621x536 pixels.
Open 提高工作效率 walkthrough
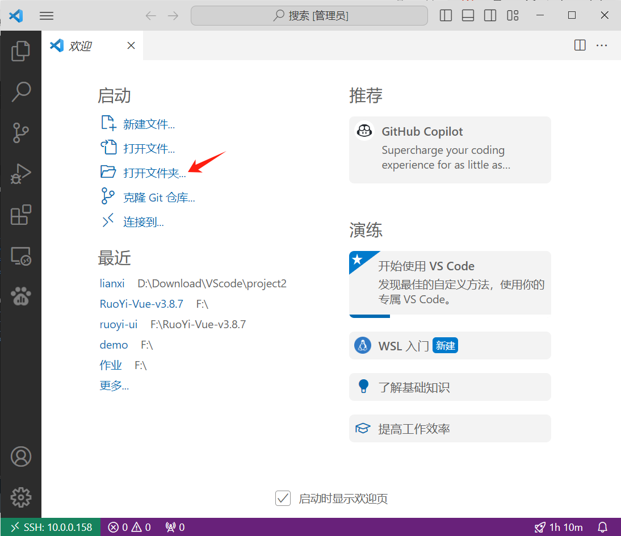pos(450,428)
